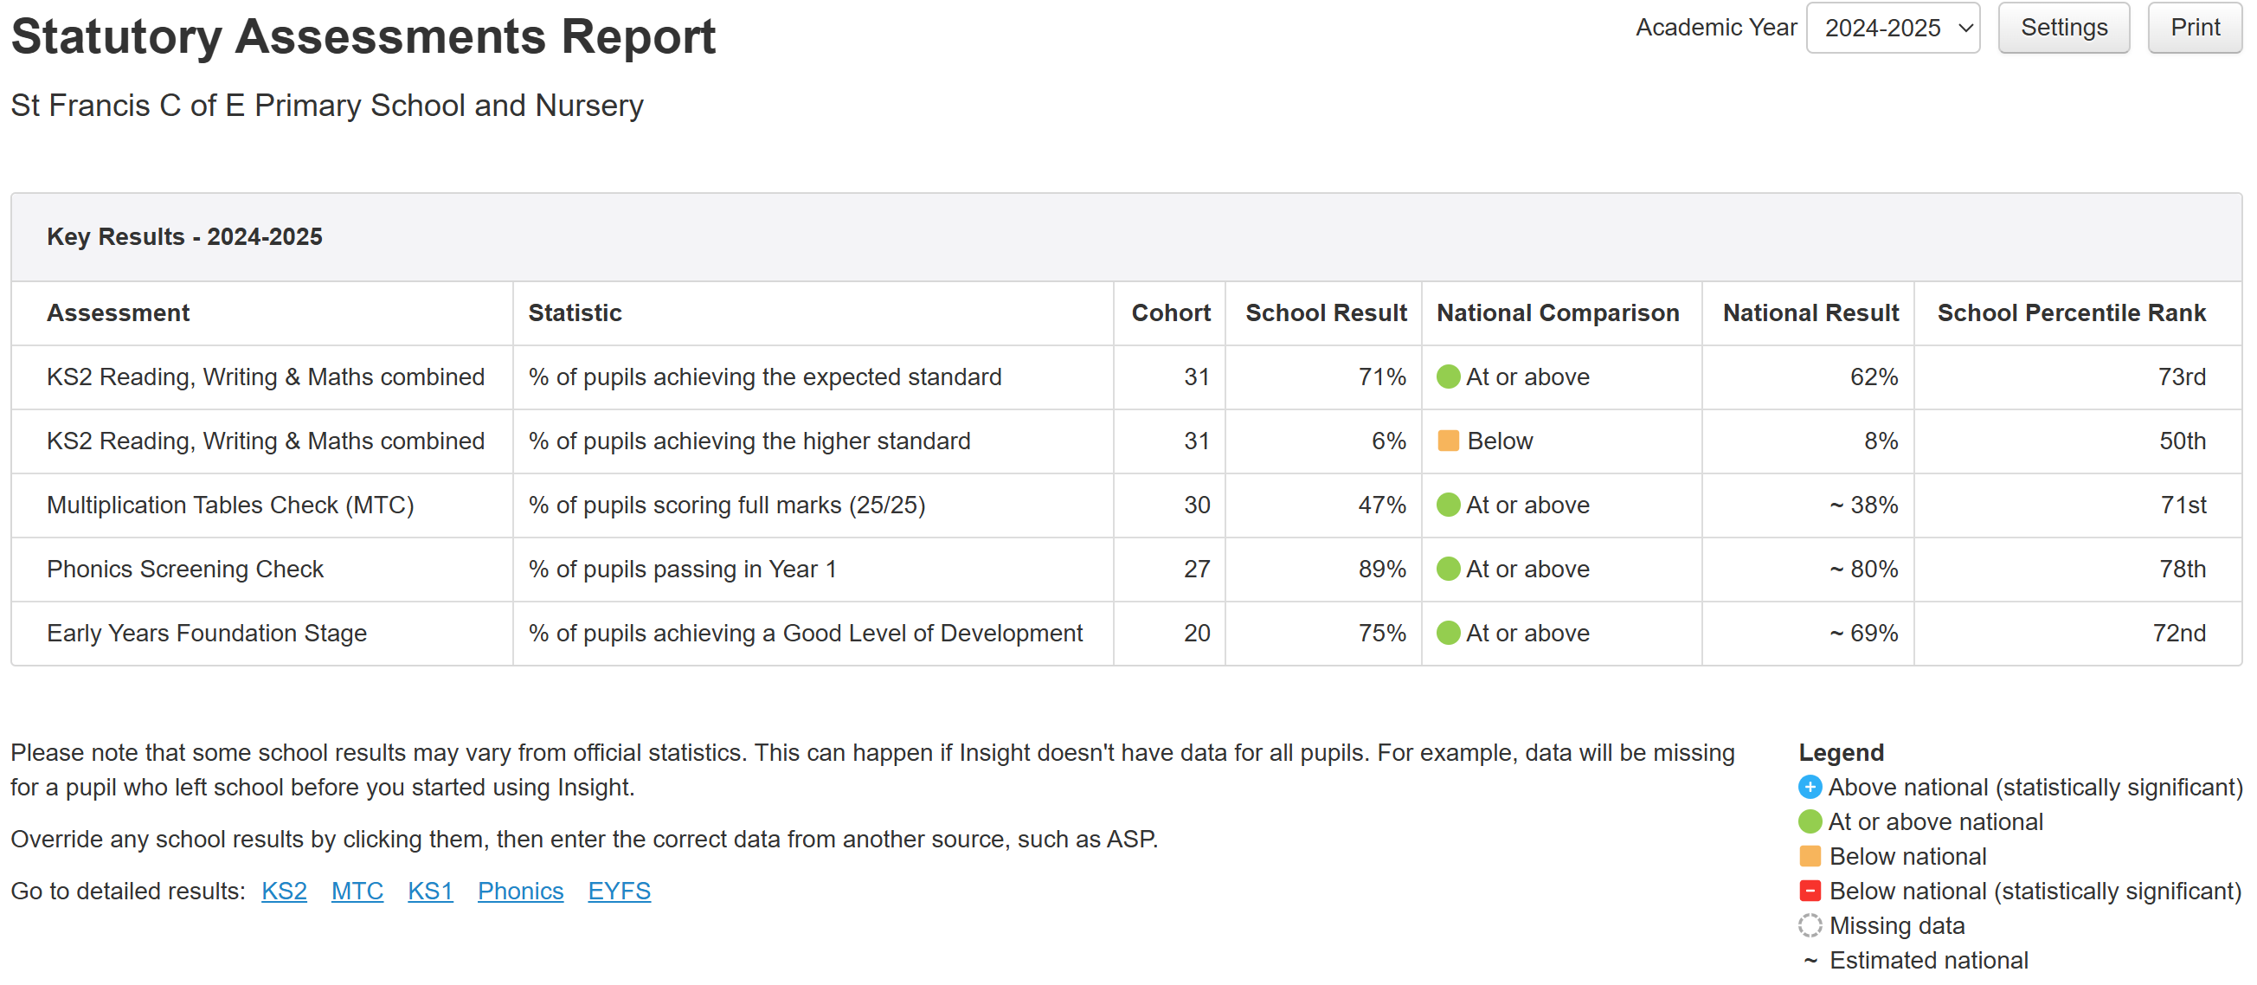Screen dimensions: 2257x985
Task: Click the Cohort column header
Action: click(1171, 312)
